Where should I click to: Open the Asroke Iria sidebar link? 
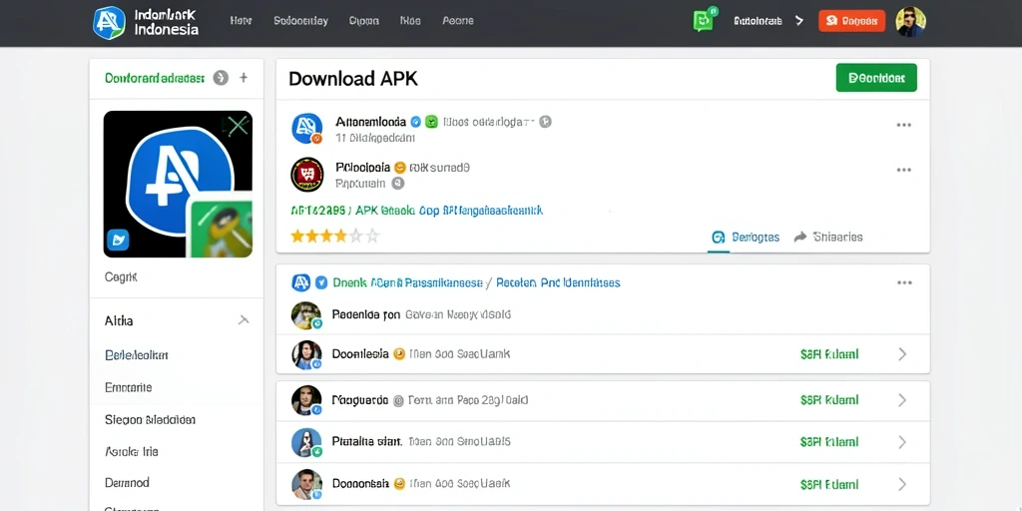click(132, 451)
